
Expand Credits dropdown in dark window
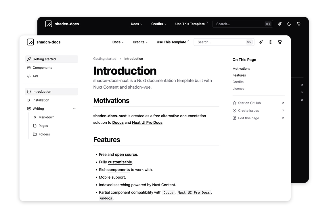[x=159, y=24]
